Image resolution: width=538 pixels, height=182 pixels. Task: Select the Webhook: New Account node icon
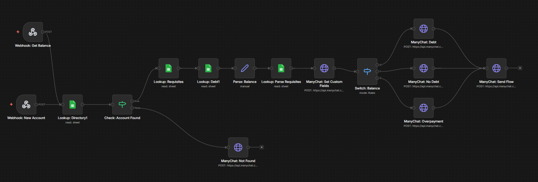[26, 104]
